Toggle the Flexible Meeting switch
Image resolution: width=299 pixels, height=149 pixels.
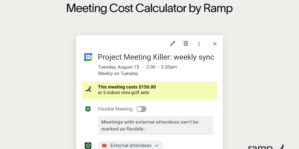[141, 109]
